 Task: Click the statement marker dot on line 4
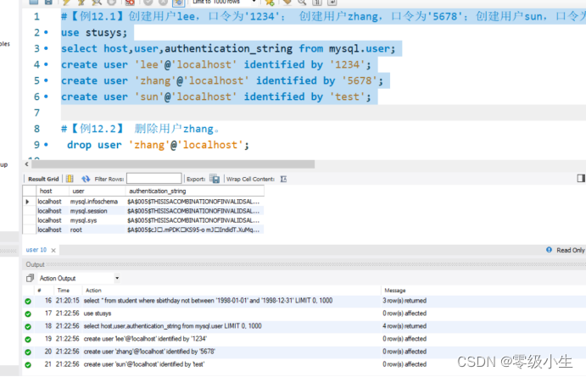[46, 64]
